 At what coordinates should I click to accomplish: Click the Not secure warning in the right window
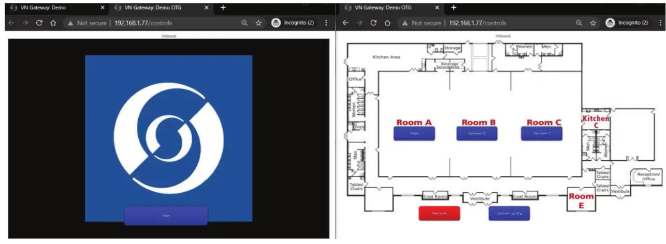click(x=422, y=23)
